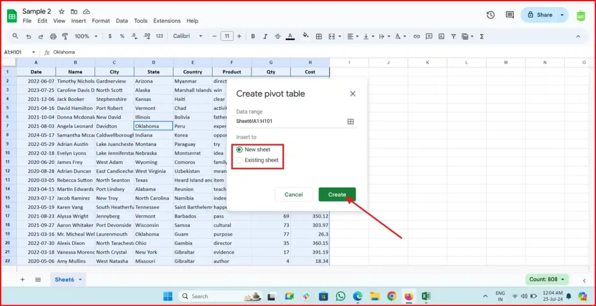596x306 pixels.
Task: Decrease the font size
Action: coord(214,37)
